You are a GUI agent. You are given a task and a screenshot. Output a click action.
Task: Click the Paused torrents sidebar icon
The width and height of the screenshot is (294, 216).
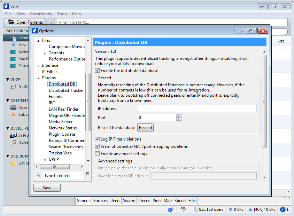13,66
